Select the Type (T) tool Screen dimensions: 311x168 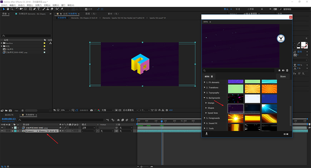39,9
